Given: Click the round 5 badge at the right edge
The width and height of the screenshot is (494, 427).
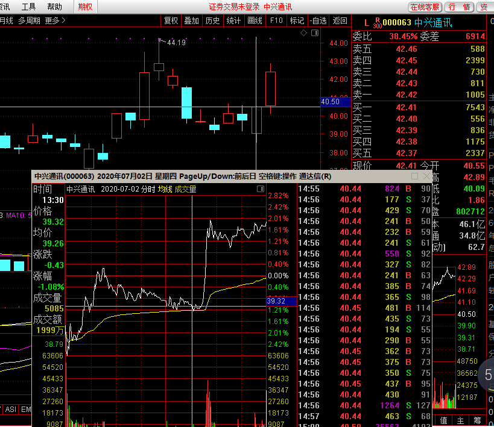Looking at the screenshot, I should [x=488, y=375].
